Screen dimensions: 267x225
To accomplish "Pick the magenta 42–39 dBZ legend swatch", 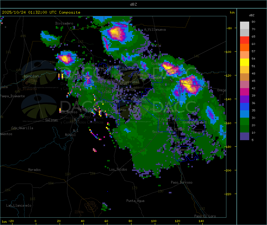I will coord(244,92).
